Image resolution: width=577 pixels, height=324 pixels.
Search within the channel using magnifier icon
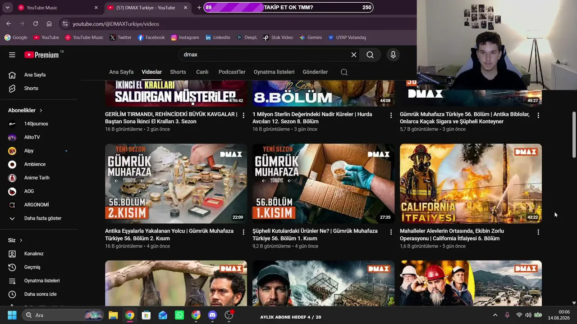[344, 72]
